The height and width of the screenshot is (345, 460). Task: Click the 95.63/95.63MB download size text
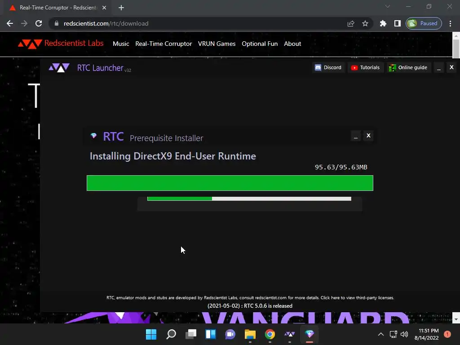341,167
